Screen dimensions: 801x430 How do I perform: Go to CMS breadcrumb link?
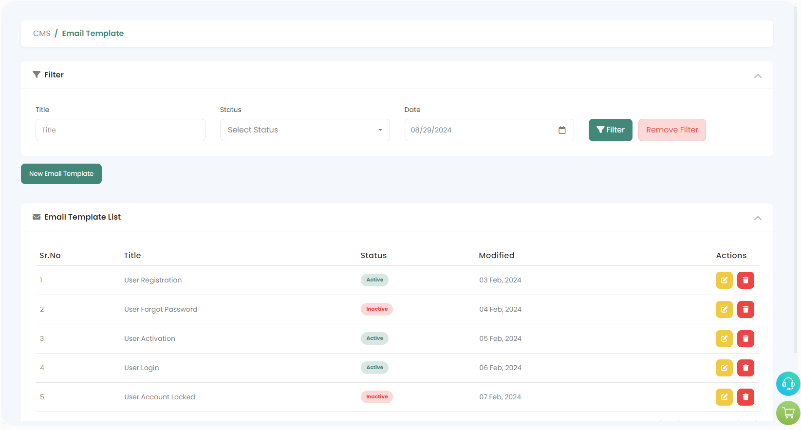click(x=42, y=34)
